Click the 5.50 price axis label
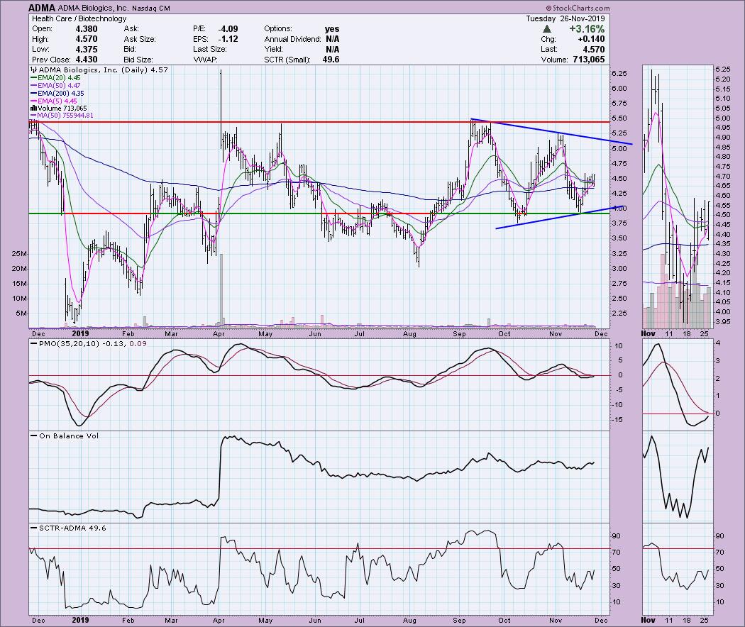 619,118
